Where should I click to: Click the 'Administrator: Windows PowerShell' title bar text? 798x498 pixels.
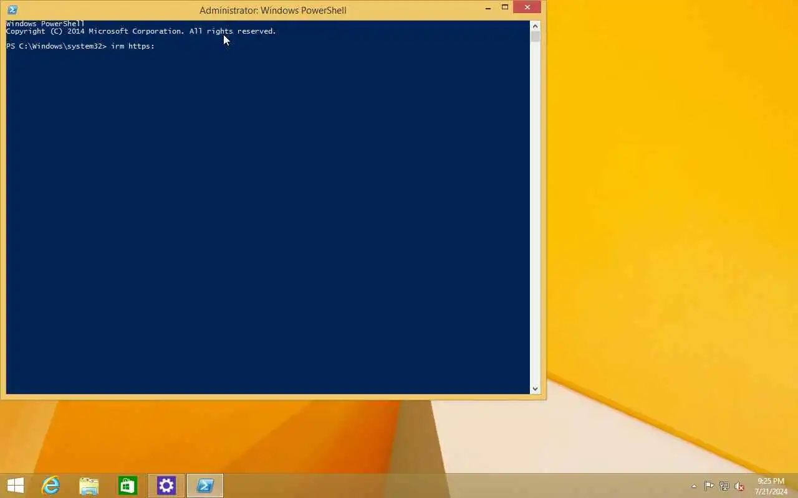point(273,10)
